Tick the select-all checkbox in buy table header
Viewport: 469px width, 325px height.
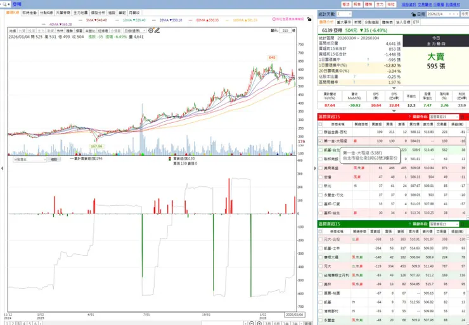click(x=321, y=124)
